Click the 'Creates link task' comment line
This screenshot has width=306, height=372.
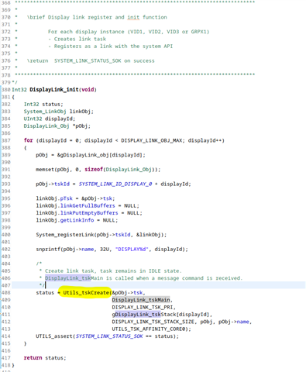click(77, 39)
